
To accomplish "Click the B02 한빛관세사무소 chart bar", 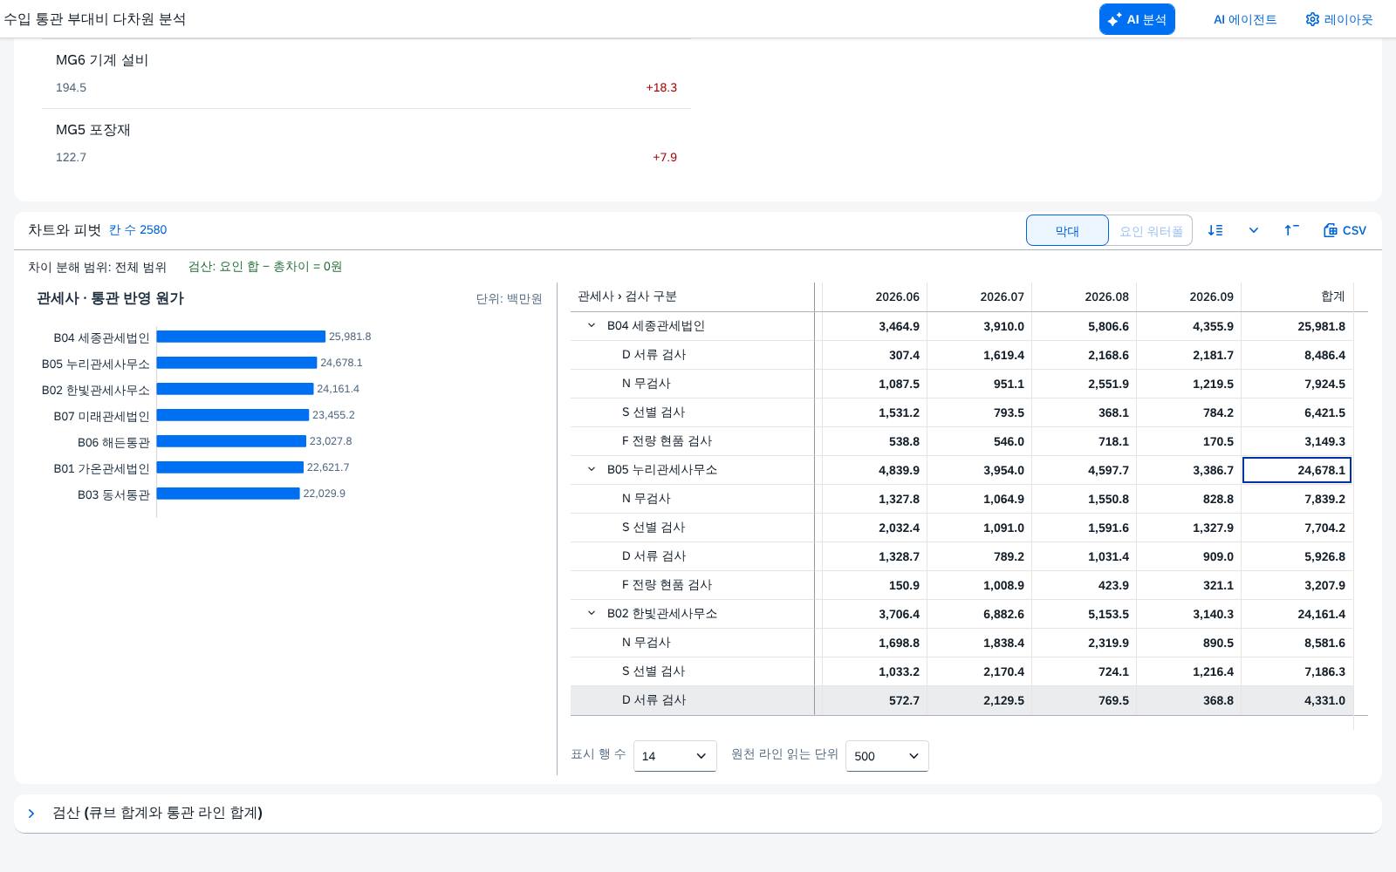I will pos(235,389).
